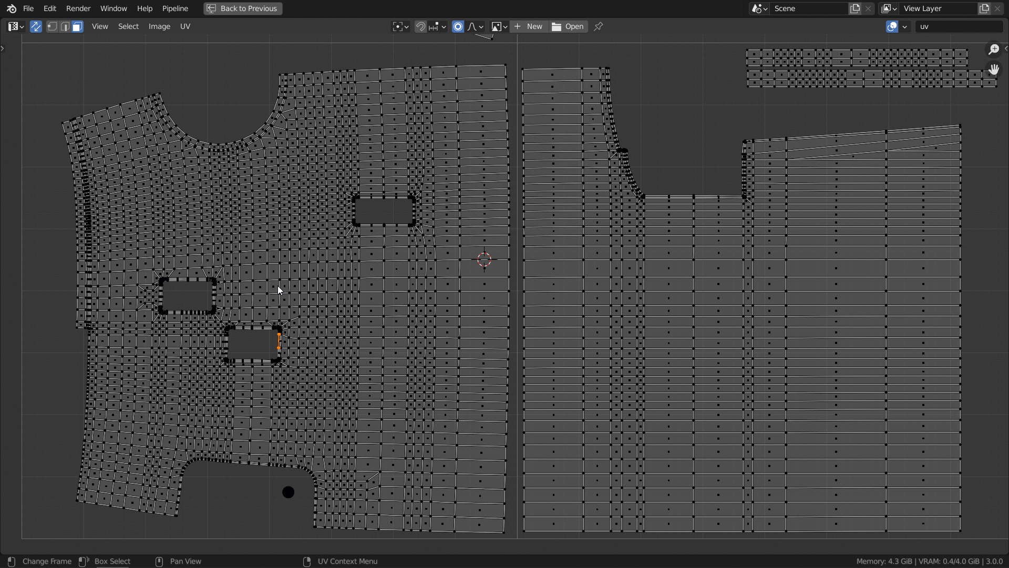Click the UV menu in the header

click(185, 26)
